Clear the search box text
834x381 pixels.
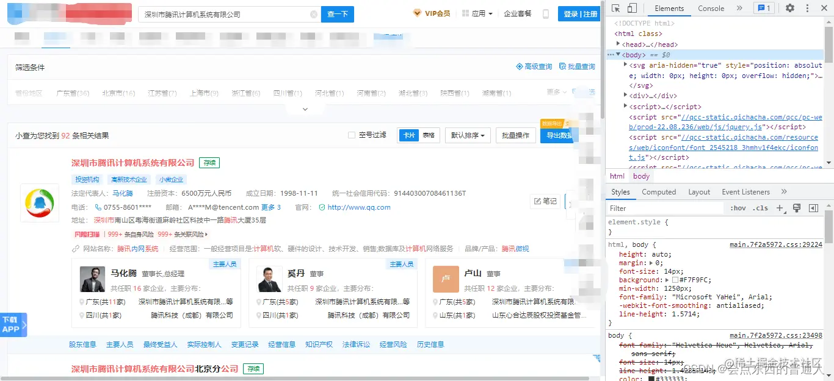(314, 14)
